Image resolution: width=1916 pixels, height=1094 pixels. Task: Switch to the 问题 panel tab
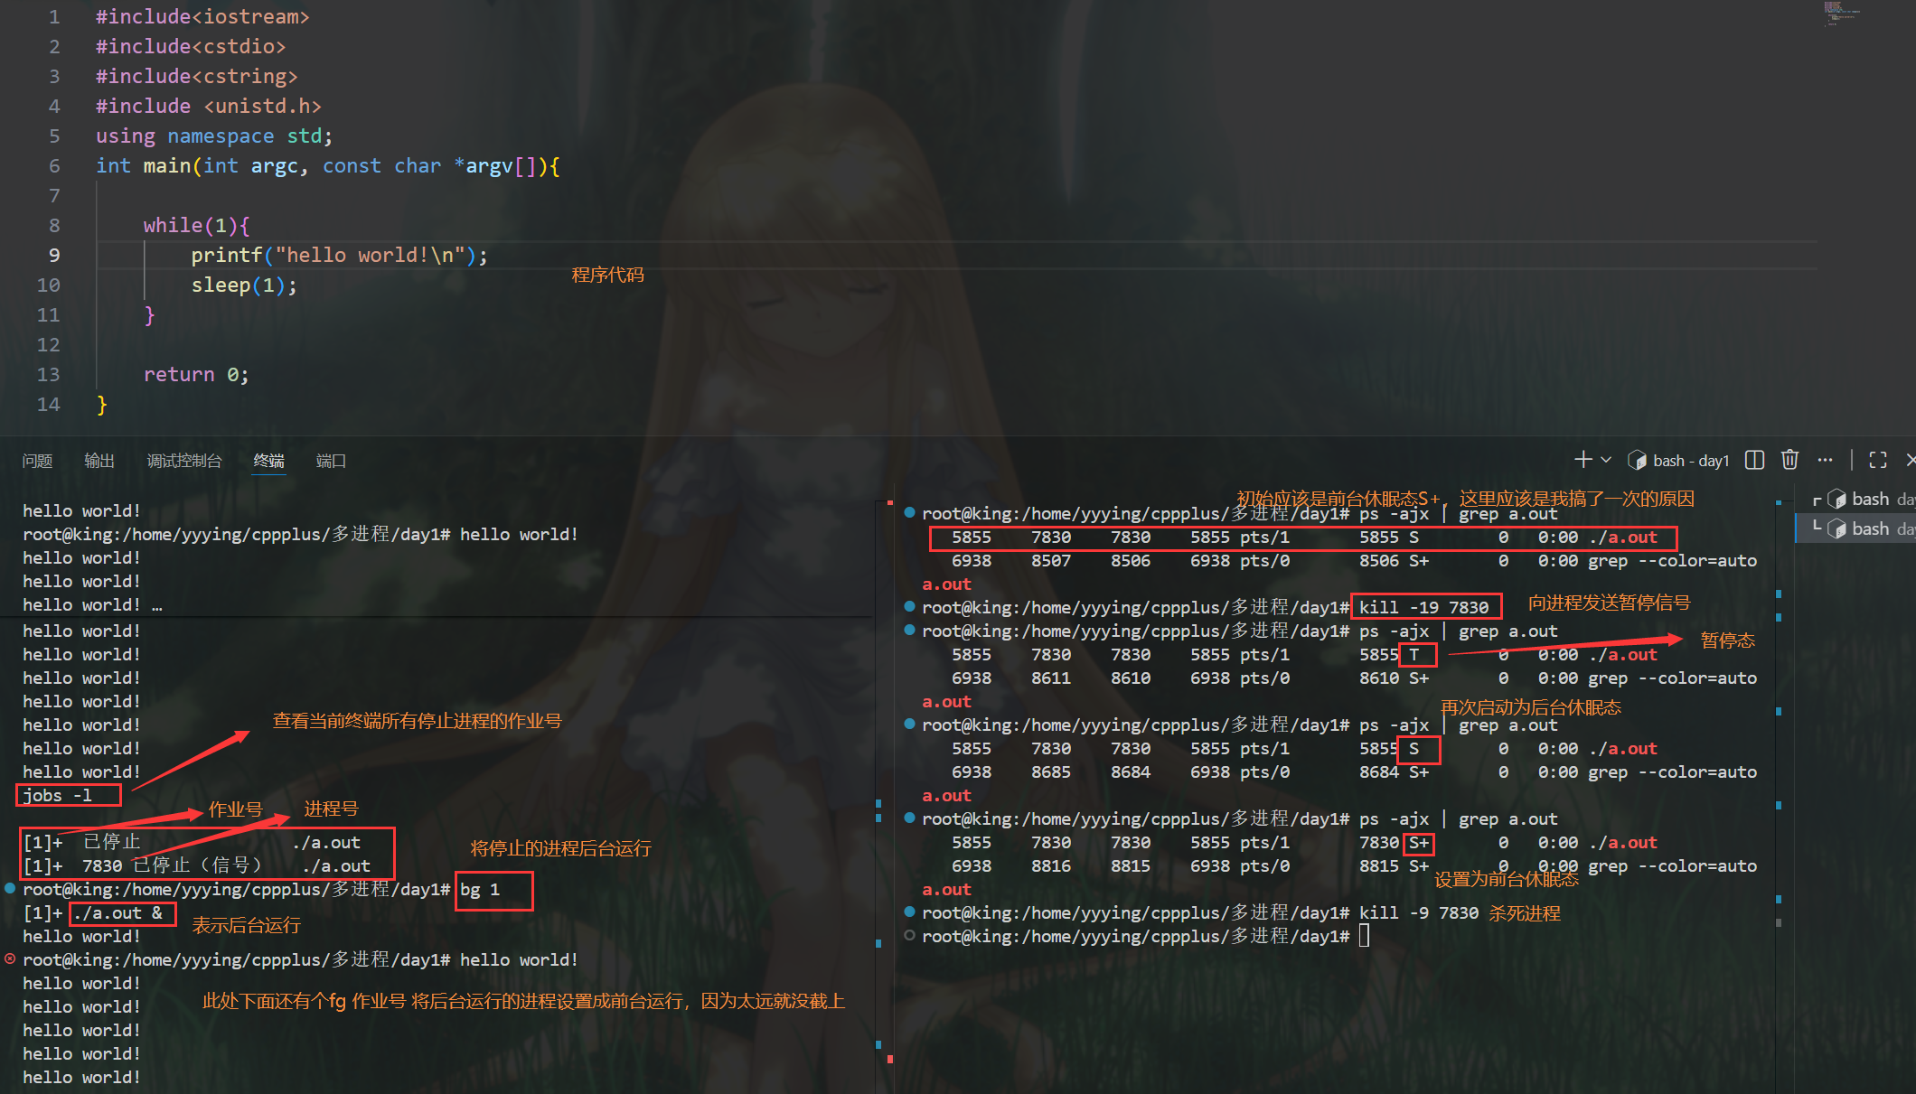tap(37, 461)
